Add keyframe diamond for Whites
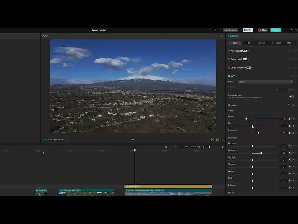The height and width of the screenshot is (224, 298). 294,174
